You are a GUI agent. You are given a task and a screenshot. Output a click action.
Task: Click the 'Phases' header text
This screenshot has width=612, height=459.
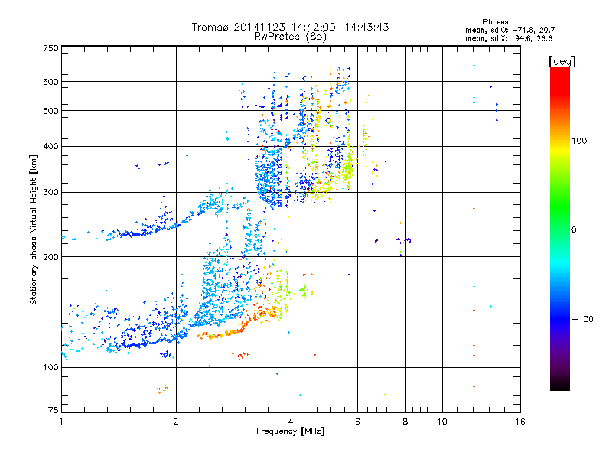(495, 22)
